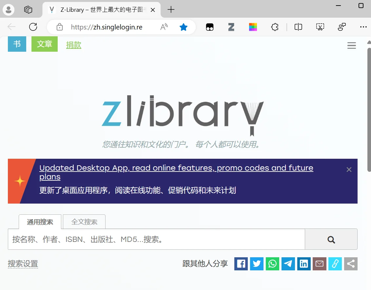Share on LinkedIn
Viewport: 371px width, 290px height.
click(304, 264)
